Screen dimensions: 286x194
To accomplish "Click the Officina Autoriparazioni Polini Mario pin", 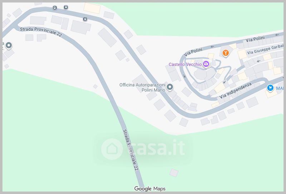I will pos(170,87).
